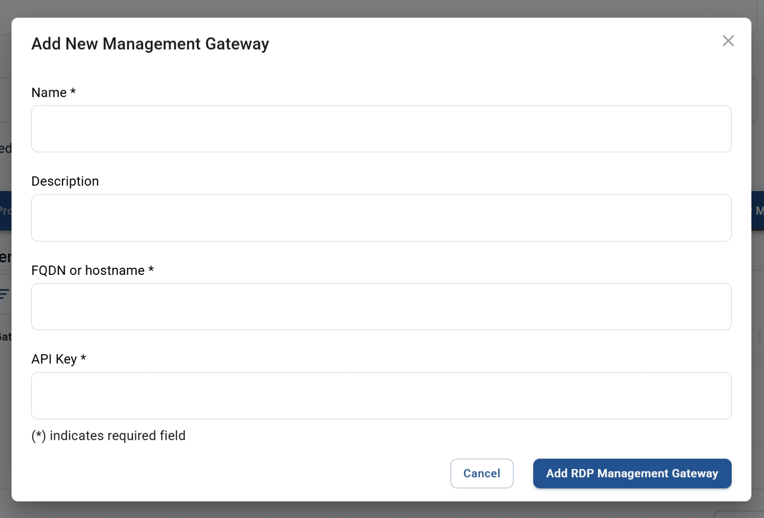
Task: Focus the Description input box
Action: (381, 218)
